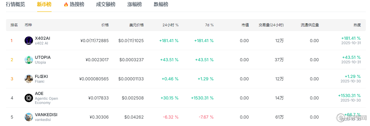
Task: Select the active 新币榜 tab
Action: pyautogui.click(x=44, y=4)
